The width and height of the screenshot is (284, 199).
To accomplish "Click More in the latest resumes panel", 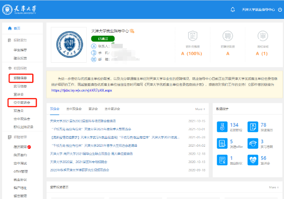I will 273,187.
